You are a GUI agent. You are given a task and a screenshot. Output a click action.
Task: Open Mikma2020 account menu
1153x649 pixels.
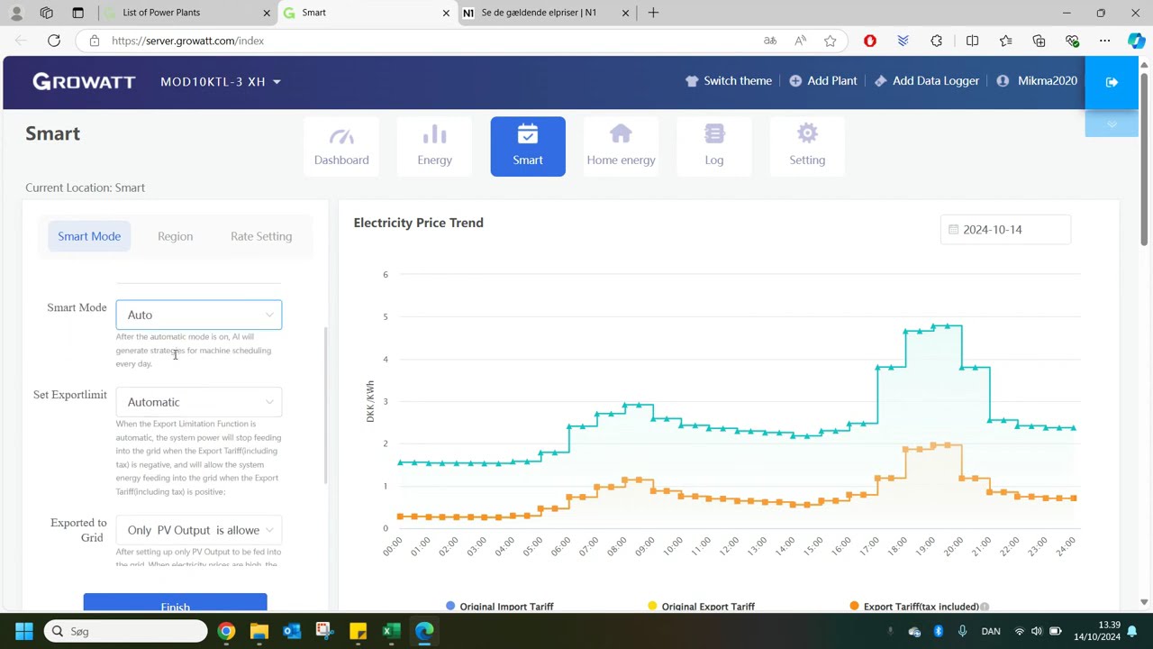[x=1037, y=81]
